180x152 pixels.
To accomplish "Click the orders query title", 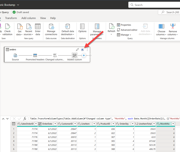I will (x=13, y=49).
